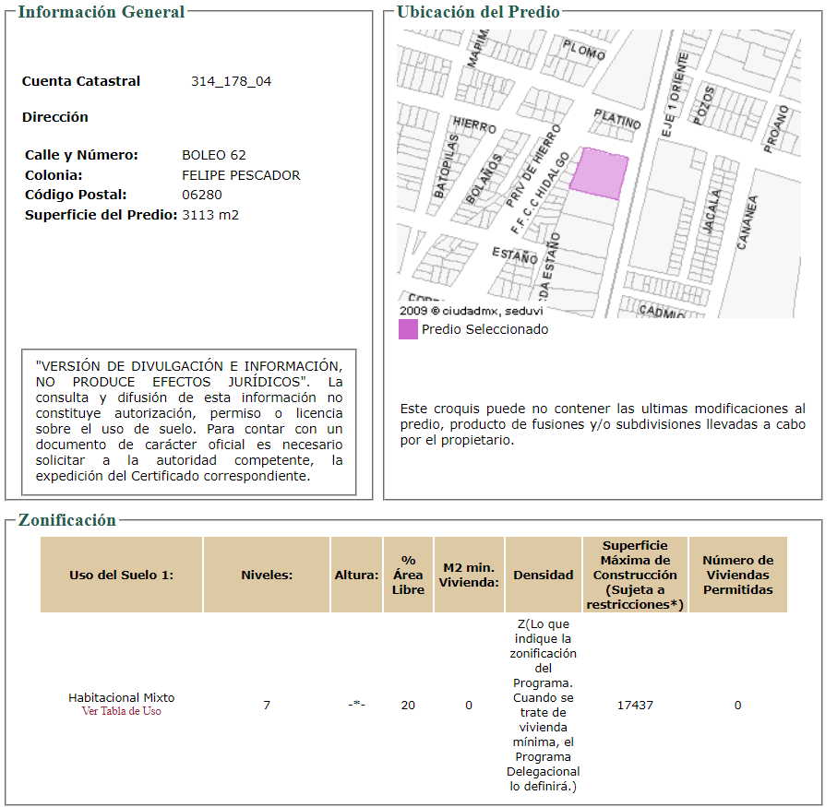Click the highlighted pink parcel on the map
This screenshot has width=837, height=807.
tap(598, 173)
